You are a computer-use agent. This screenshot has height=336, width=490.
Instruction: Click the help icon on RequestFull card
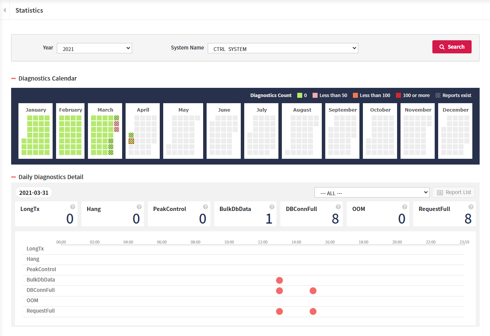[471, 207]
